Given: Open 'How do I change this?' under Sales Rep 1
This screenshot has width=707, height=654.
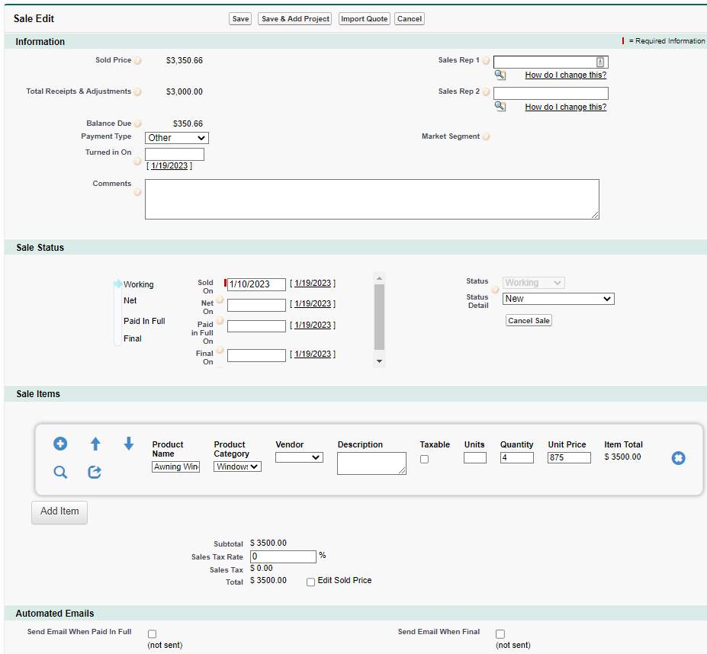Looking at the screenshot, I should [x=566, y=75].
